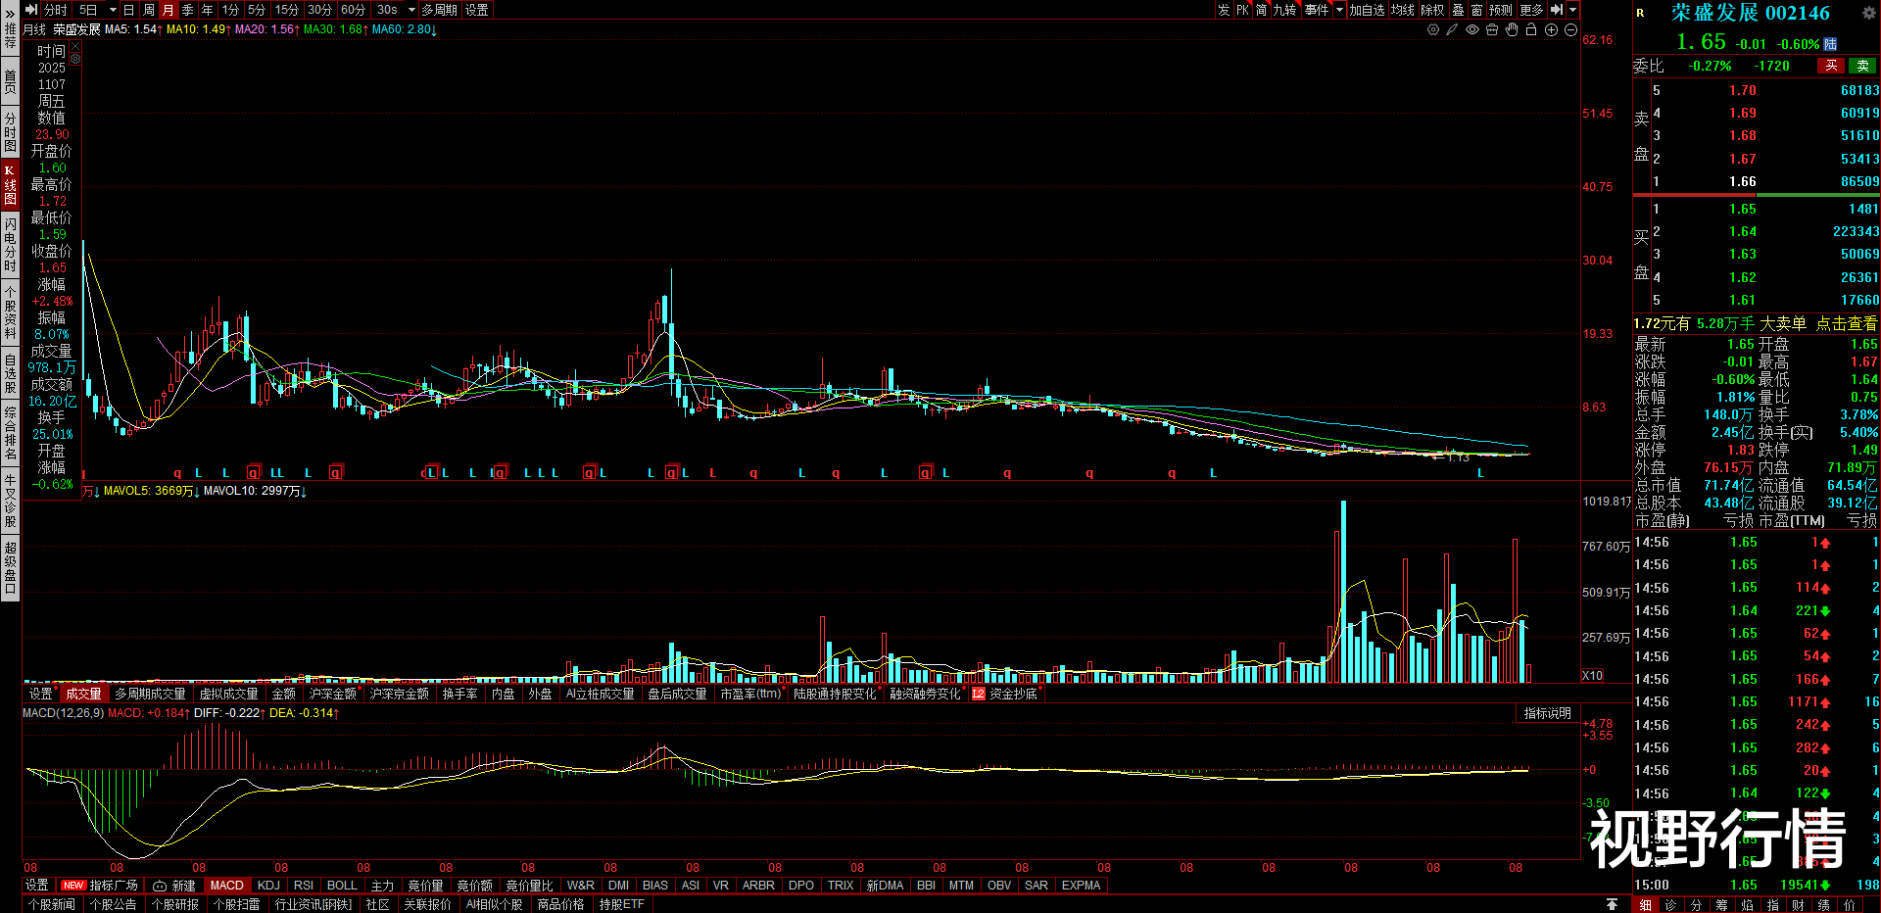
Task: Click 加自选 add to watchlist
Action: point(1367,10)
